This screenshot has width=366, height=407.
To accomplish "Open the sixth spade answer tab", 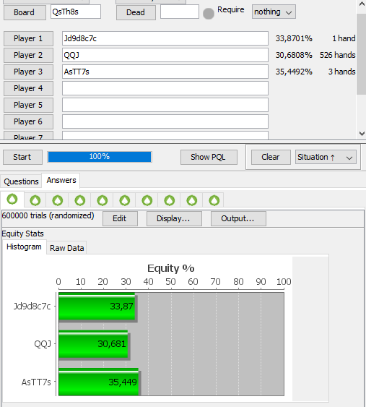I will click(x=125, y=200).
